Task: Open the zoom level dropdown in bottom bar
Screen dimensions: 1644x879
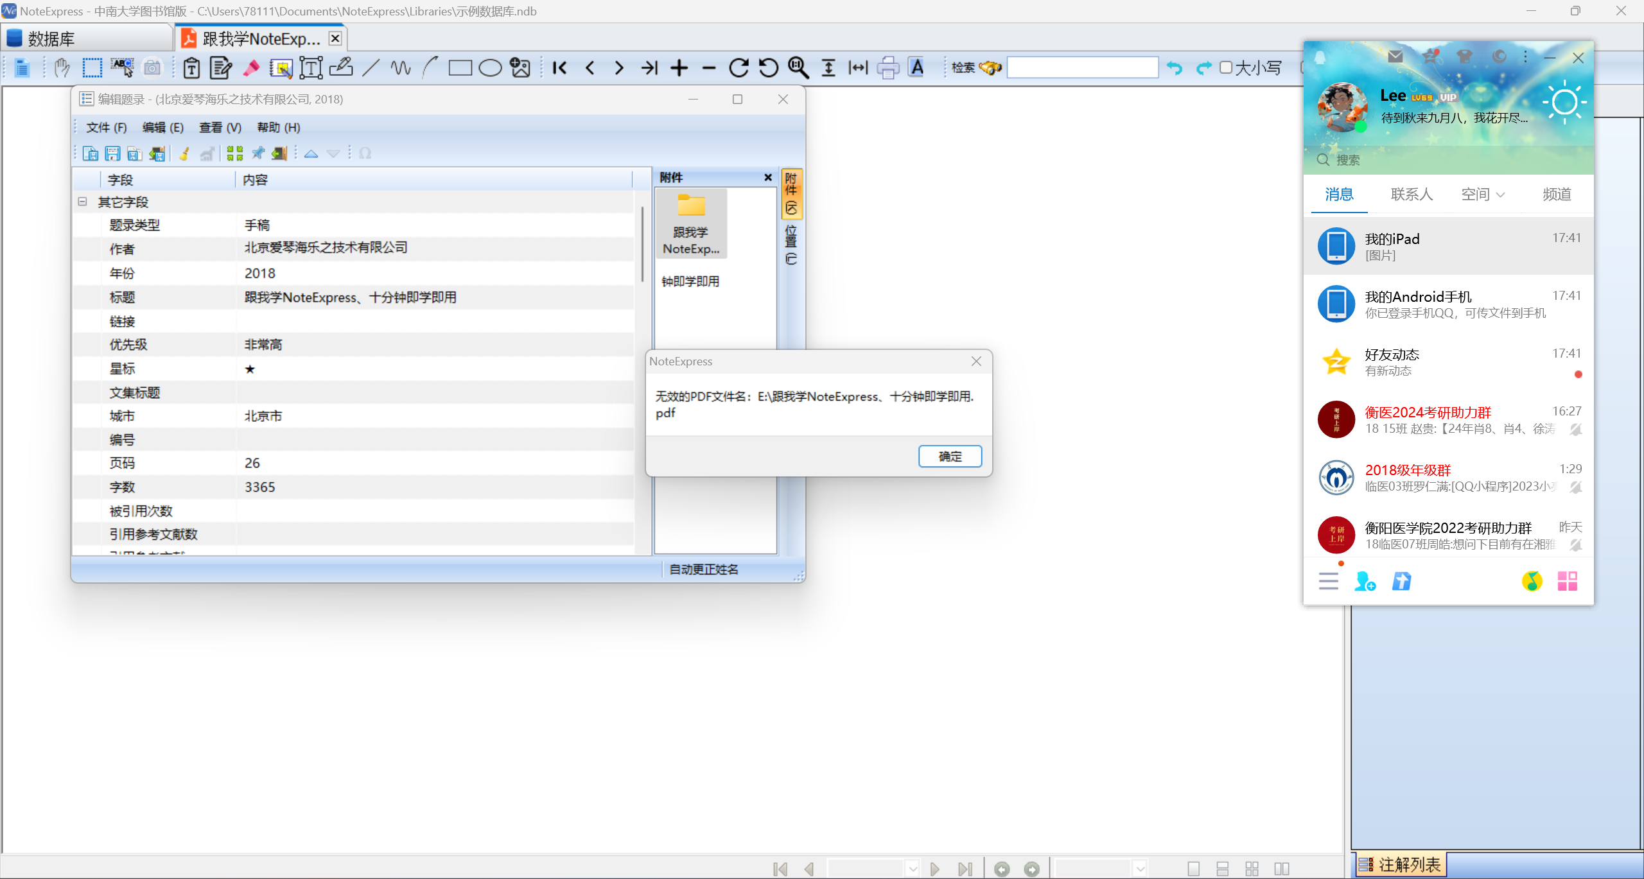Action: 1139,869
